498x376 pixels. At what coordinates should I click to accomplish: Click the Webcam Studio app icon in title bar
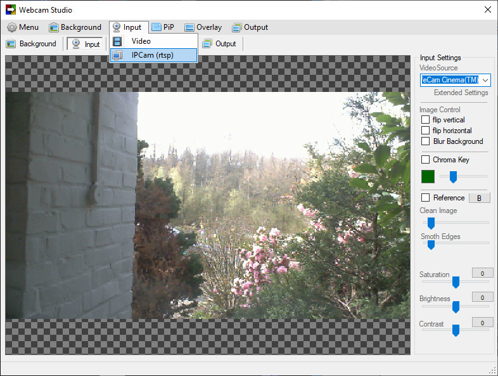(11, 10)
